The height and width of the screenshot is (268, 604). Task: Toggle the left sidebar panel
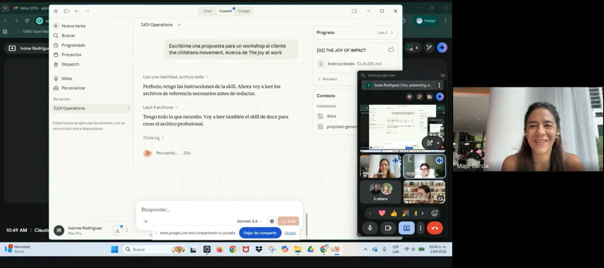pyautogui.click(x=66, y=11)
